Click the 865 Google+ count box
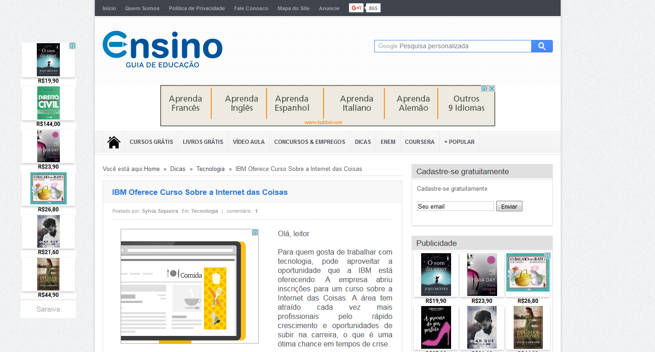The height and width of the screenshot is (352, 655). [x=373, y=8]
